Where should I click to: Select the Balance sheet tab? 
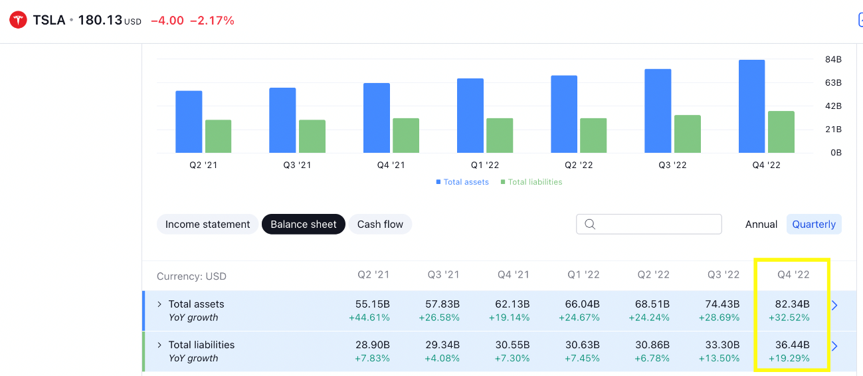(304, 225)
